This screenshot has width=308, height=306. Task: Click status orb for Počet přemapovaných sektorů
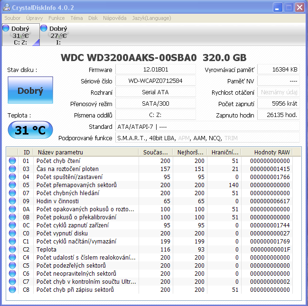pos(12,185)
